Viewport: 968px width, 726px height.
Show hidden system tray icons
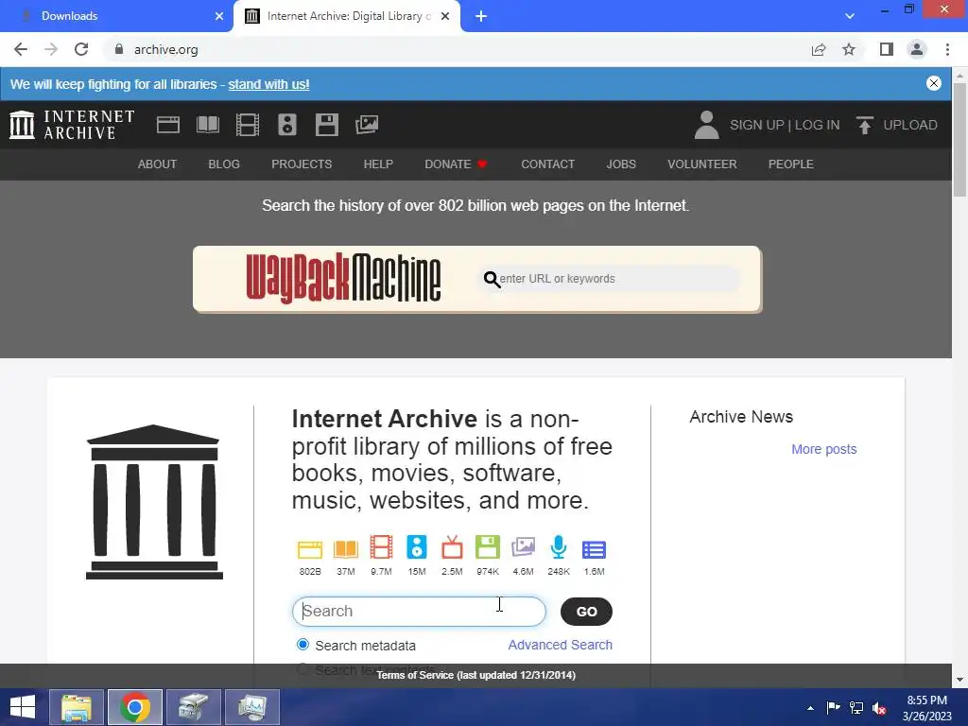pyautogui.click(x=810, y=707)
